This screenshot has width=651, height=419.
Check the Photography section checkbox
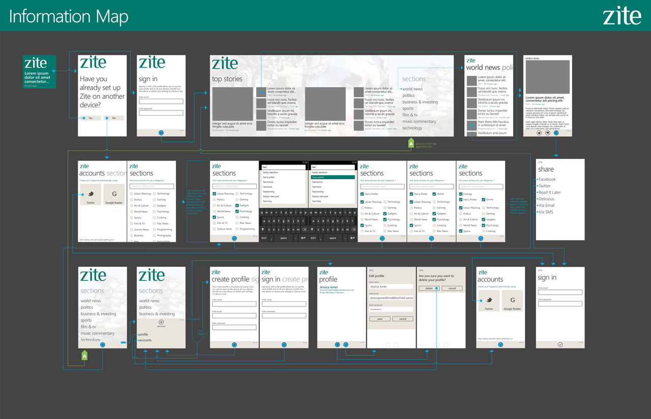pyautogui.click(x=154, y=236)
